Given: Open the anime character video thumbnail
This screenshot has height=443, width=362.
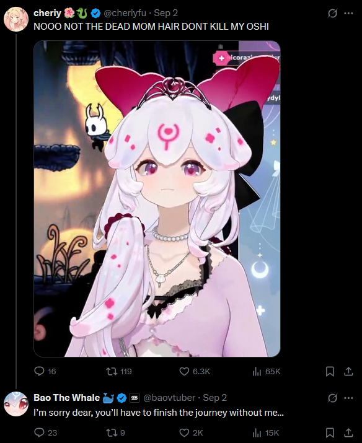Looking at the screenshot, I should [x=157, y=199].
